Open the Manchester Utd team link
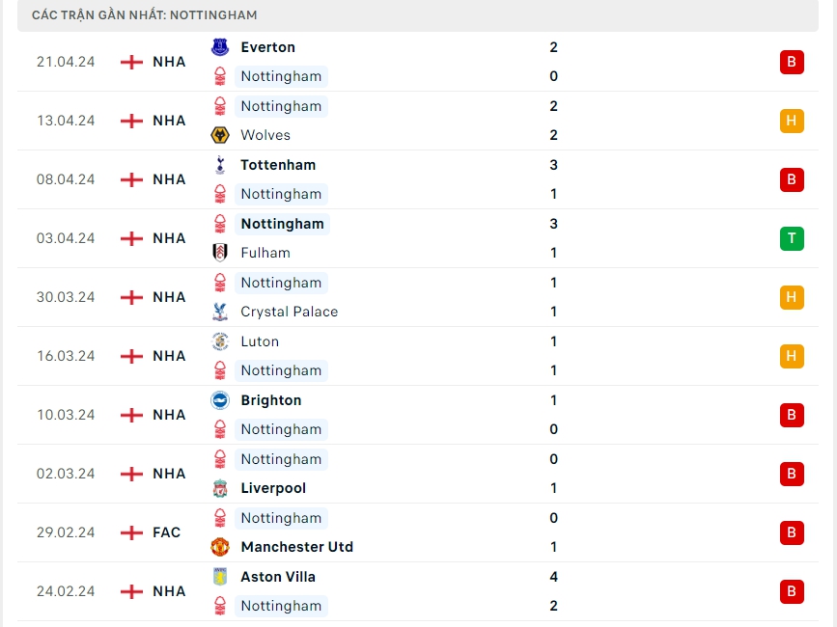This screenshot has width=837, height=627. (x=296, y=547)
